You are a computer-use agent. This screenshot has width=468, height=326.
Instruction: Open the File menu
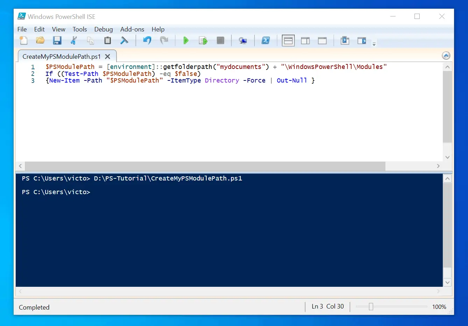click(22, 29)
